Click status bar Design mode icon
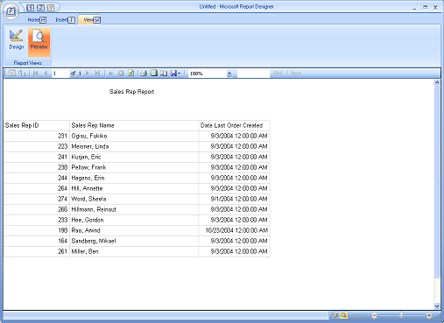Image resolution: width=444 pixels, height=323 pixels. click(335, 315)
